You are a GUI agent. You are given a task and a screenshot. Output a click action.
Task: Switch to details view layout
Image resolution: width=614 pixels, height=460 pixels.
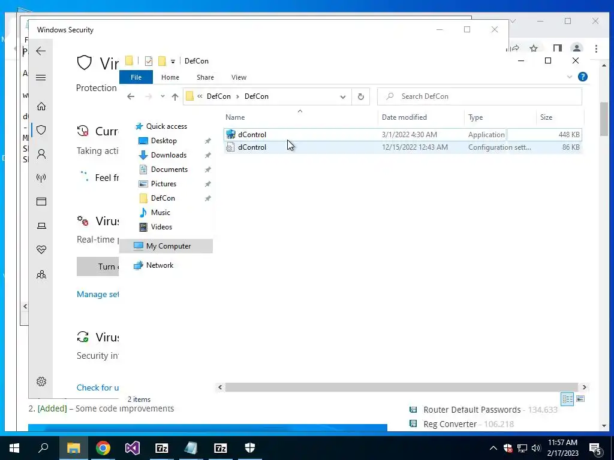point(567,399)
